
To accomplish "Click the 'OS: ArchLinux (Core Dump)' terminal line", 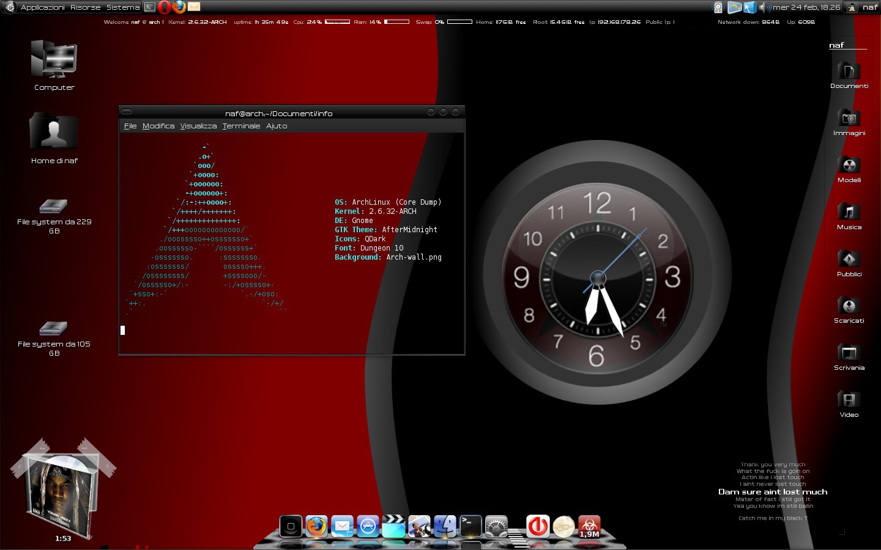I will click(388, 202).
